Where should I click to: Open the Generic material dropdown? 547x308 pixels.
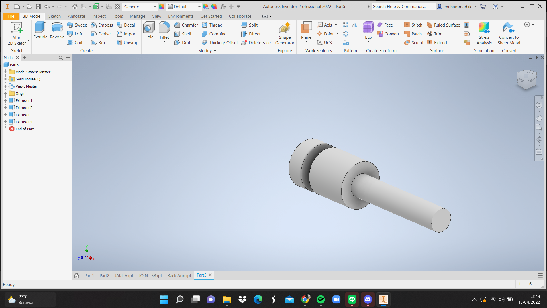click(155, 7)
